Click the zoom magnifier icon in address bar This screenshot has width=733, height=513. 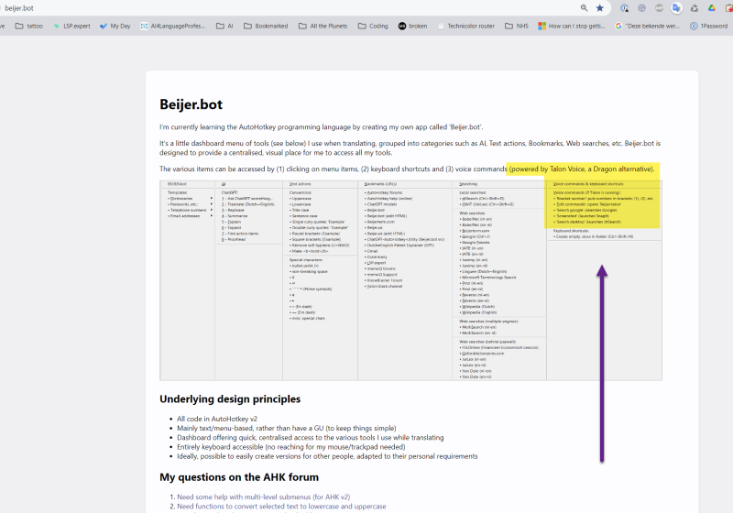(584, 8)
